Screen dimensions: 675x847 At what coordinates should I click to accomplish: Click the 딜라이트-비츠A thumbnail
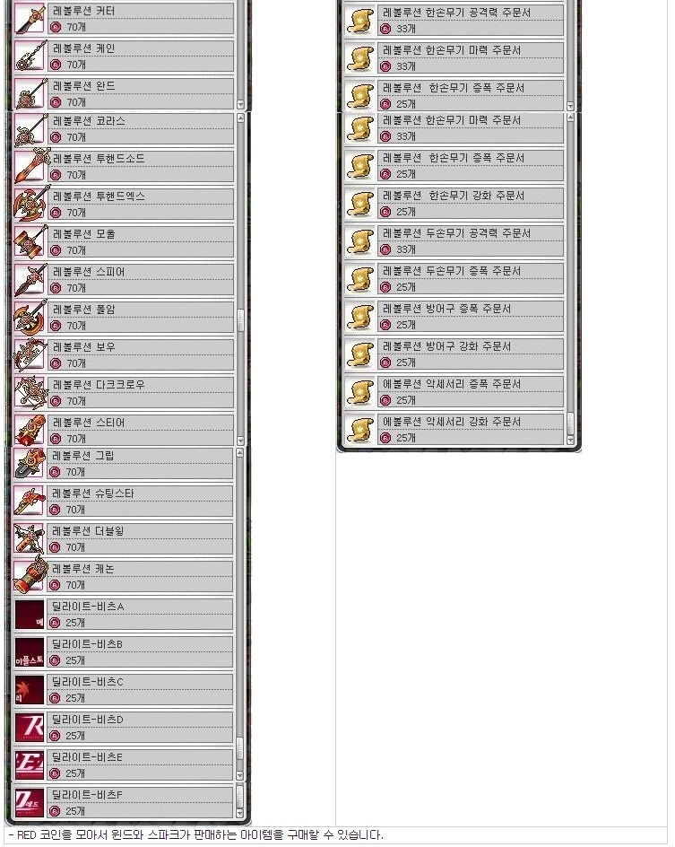[x=30, y=615]
